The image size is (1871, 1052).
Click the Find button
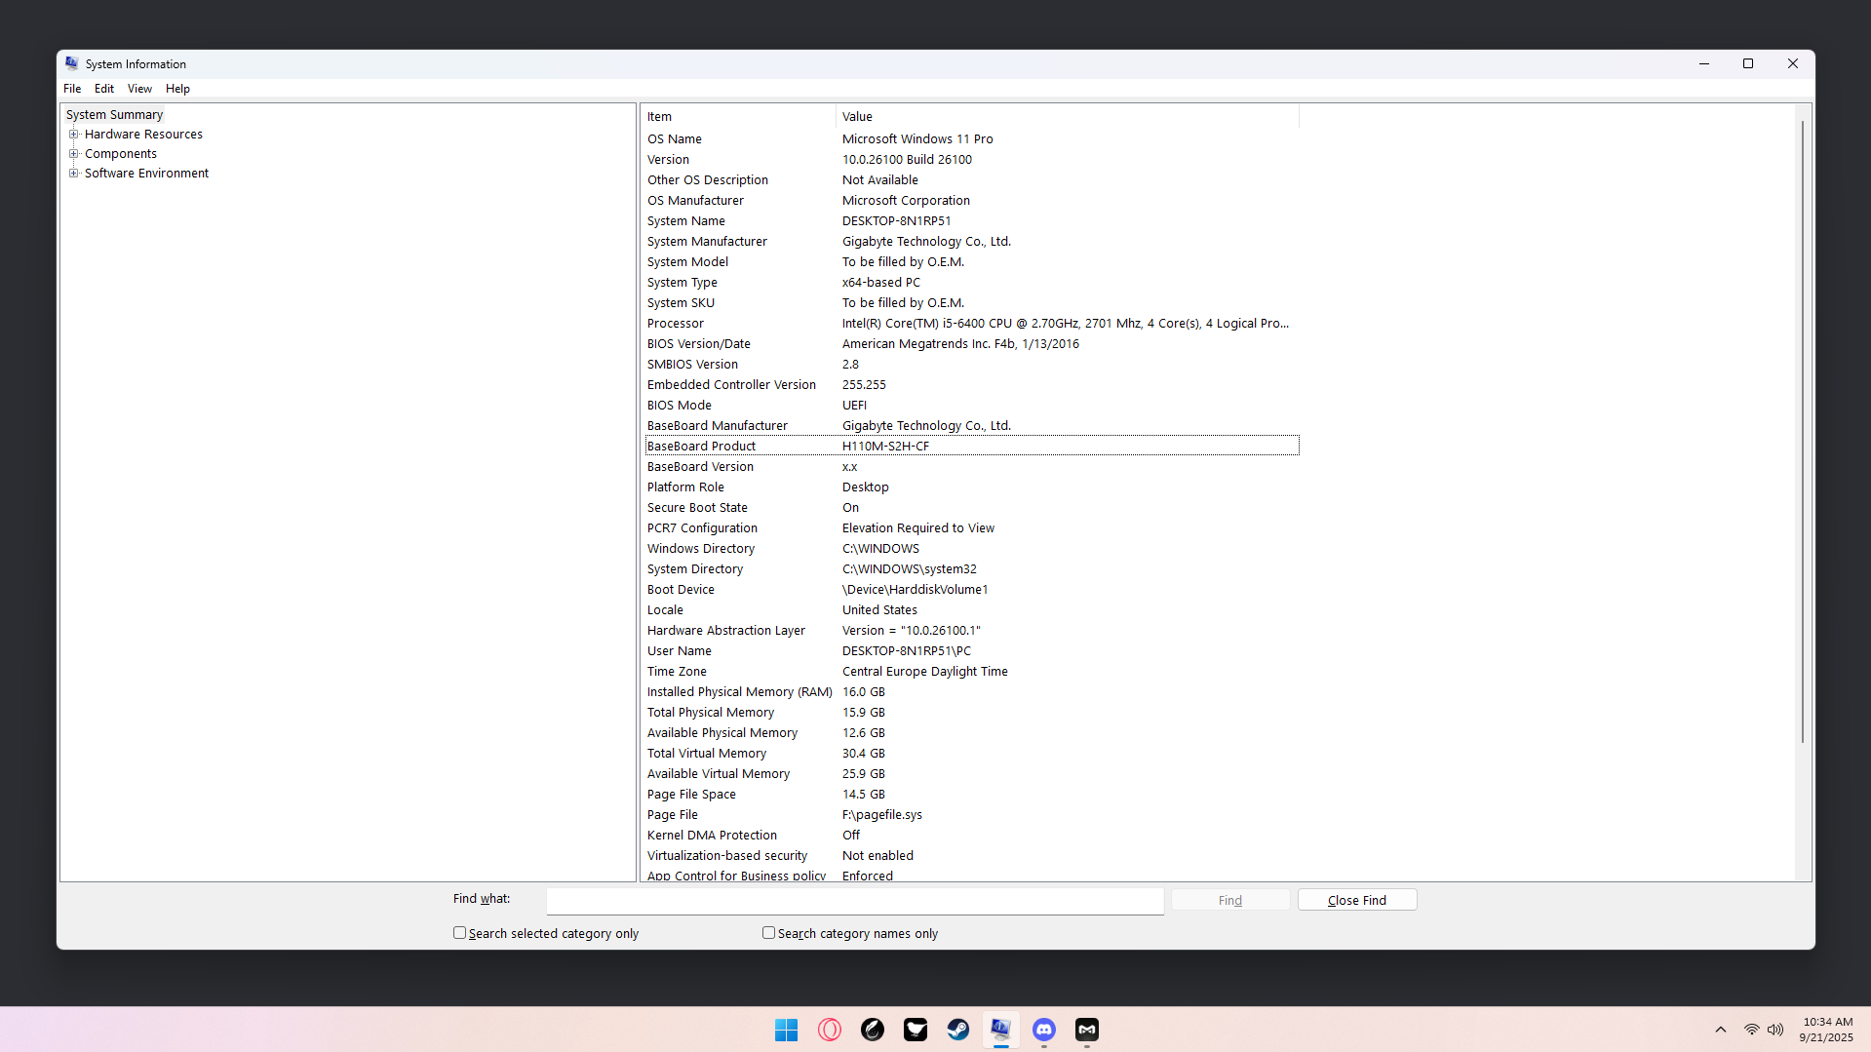(x=1230, y=900)
